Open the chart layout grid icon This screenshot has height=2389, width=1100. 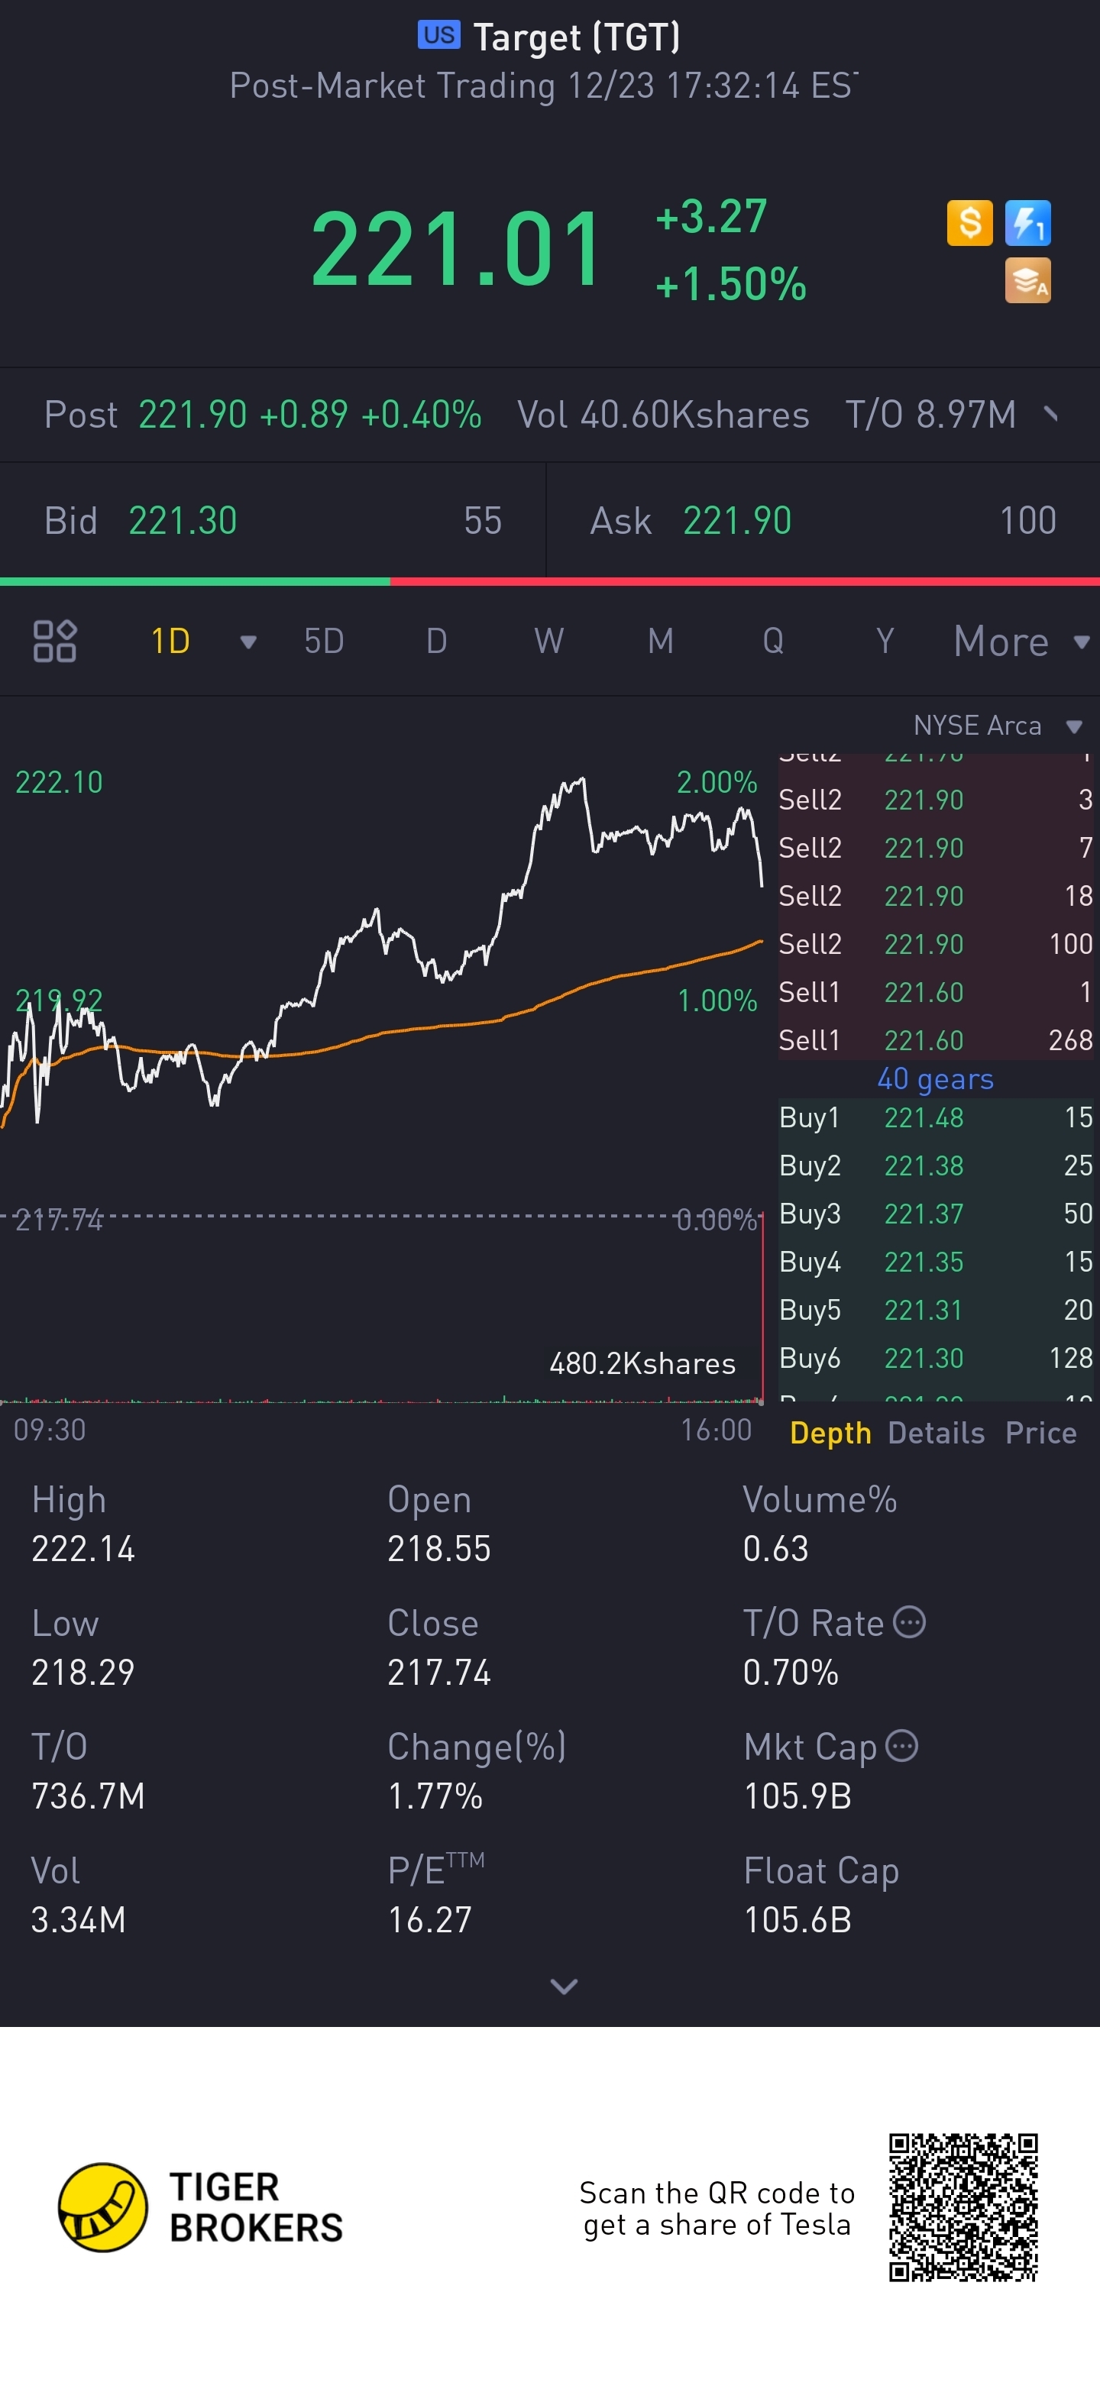pyautogui.click(x=55, y=641)
